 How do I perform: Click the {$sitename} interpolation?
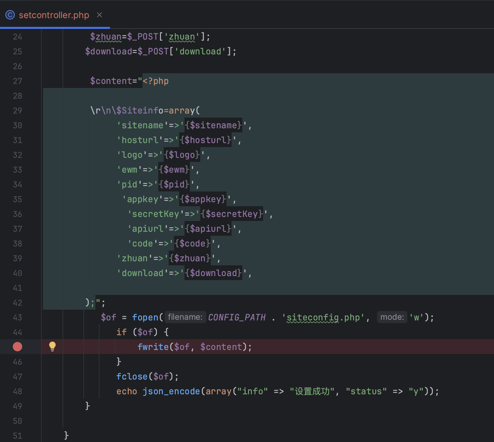[213, 125]
